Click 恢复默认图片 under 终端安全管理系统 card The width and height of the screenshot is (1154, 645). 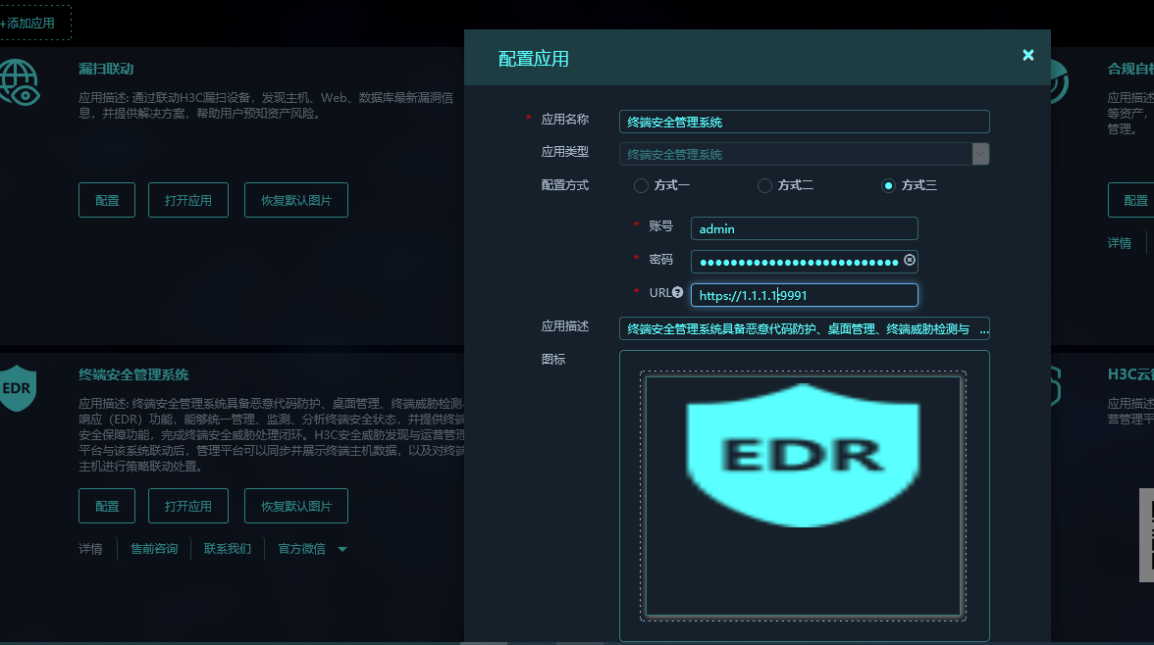coord(296,506)
